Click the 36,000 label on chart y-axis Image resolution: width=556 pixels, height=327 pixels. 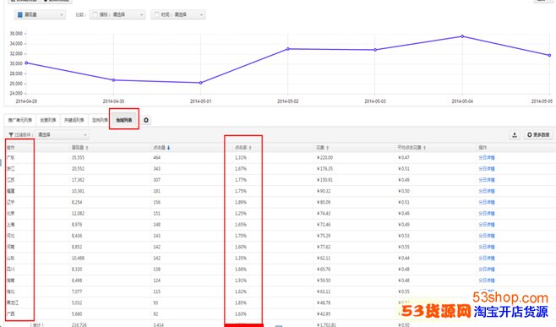click(x=16, y=34)
